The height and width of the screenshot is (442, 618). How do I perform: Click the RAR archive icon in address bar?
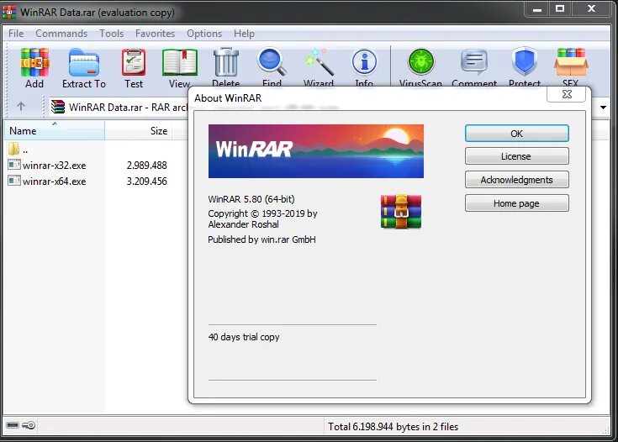click(58, 107)
